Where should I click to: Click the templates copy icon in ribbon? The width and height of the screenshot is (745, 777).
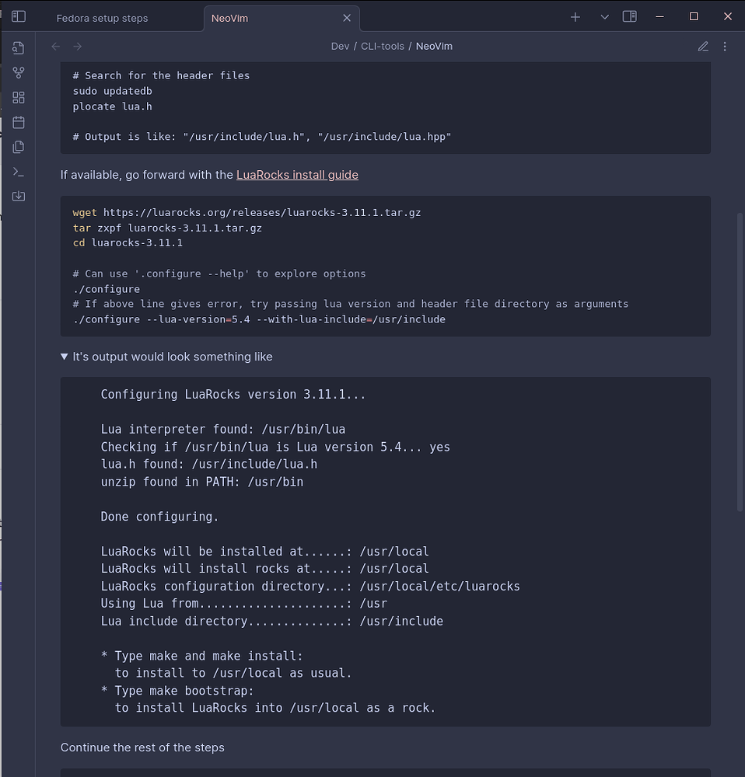pyautogui.click(x=19, y=147)
